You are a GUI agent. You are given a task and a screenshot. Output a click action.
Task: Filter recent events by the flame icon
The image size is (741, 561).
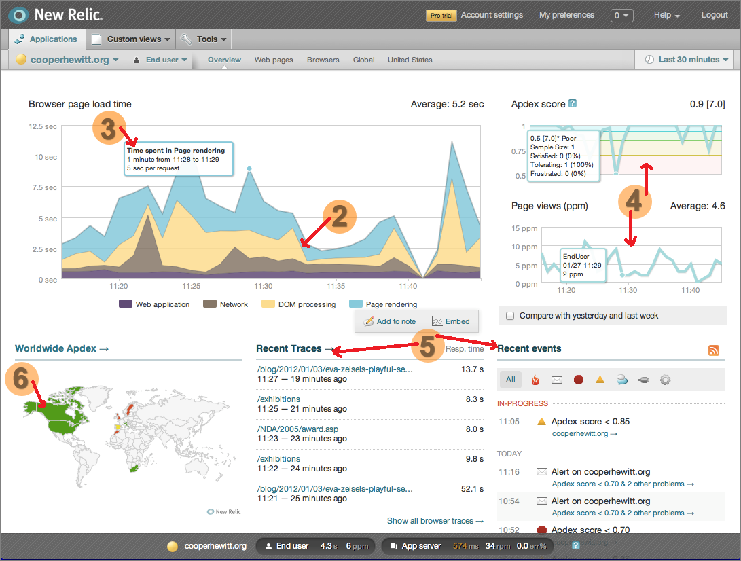(535, 380)
